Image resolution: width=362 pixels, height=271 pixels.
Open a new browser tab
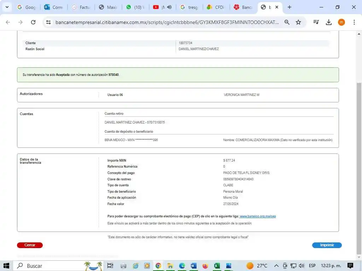(x=290, y=7)
